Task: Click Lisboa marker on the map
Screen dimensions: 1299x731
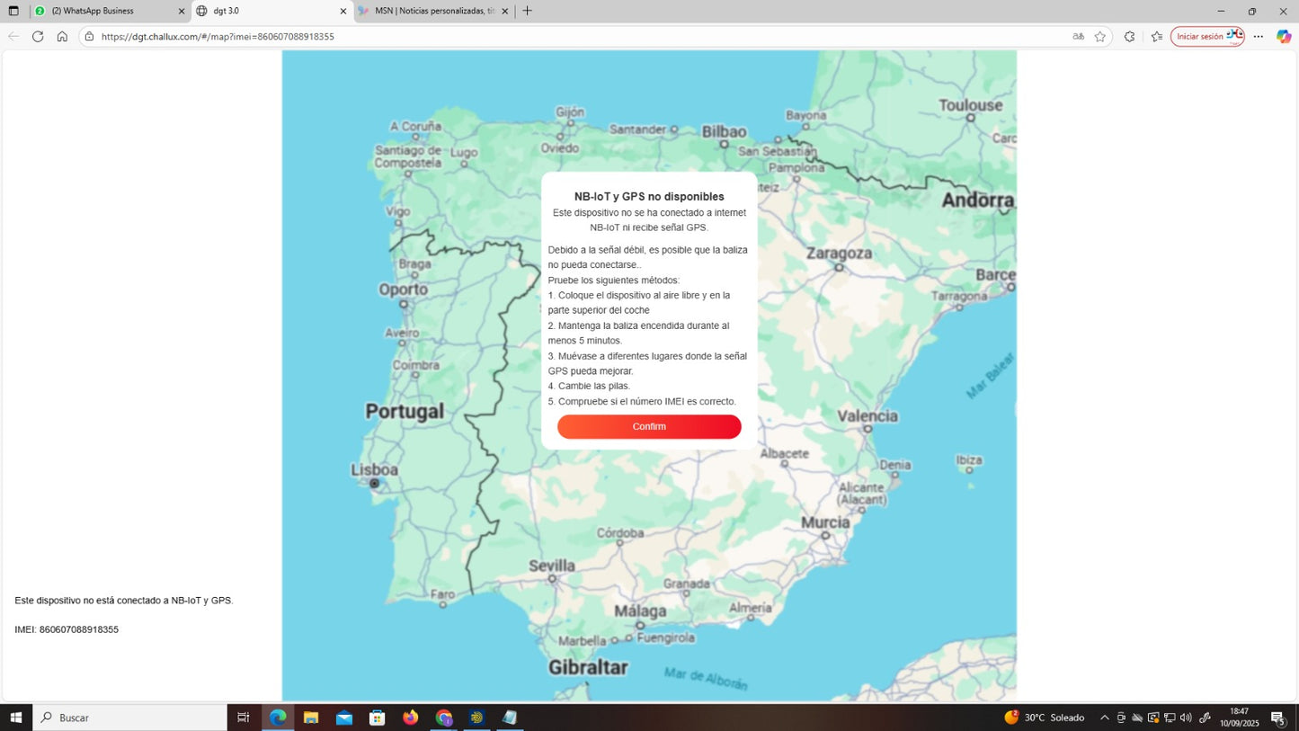Action: tap(374, 484)
